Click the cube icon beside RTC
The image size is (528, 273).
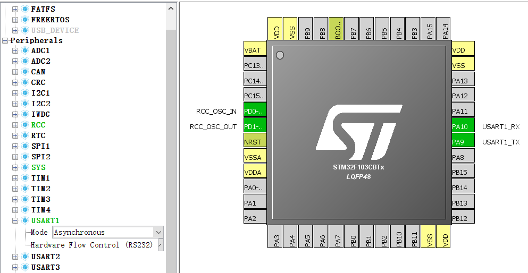coord(24,135)
